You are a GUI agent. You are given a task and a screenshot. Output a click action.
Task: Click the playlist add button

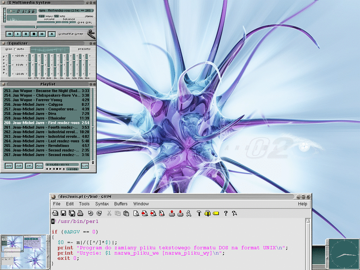(9, 166)
